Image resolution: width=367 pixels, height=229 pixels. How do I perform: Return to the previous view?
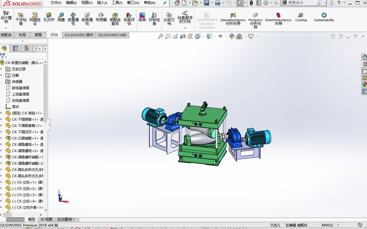click(x=175, y=36)
